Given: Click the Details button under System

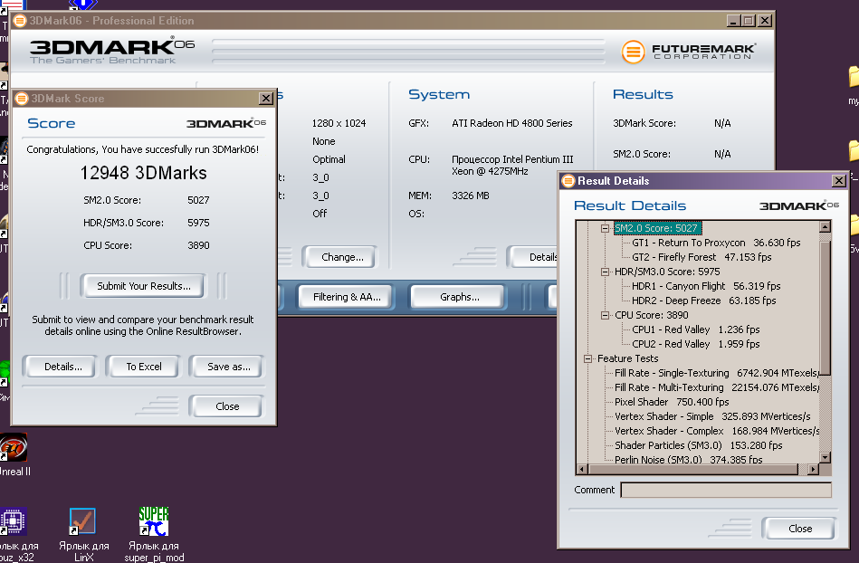Looking at the screenshot, I should (x=534, y=257).
